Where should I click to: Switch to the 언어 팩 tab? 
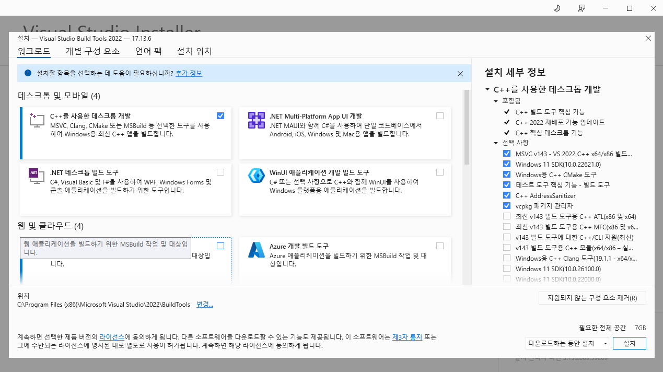coord(148,51)
